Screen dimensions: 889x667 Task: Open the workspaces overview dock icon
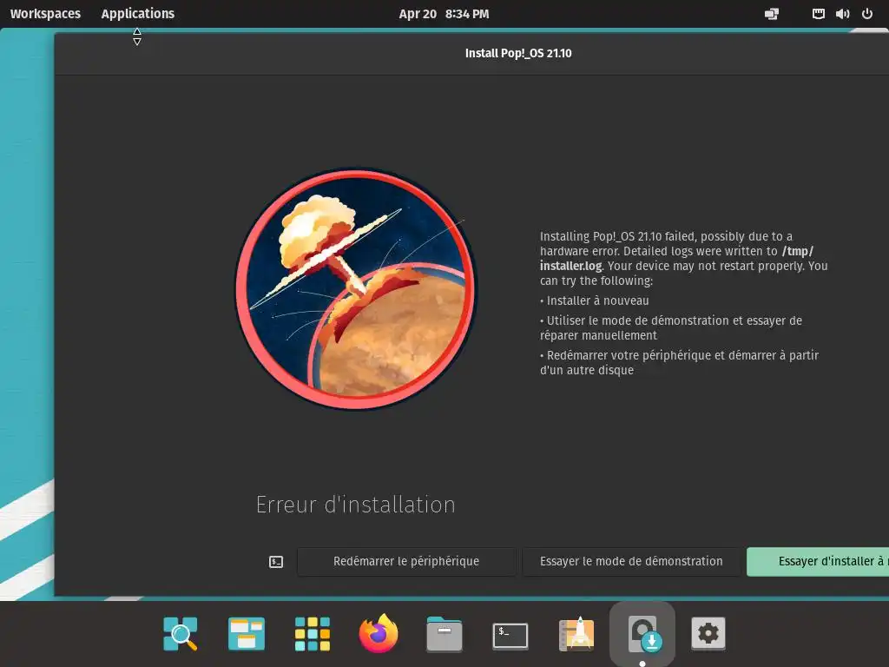(x=246, y=633)
